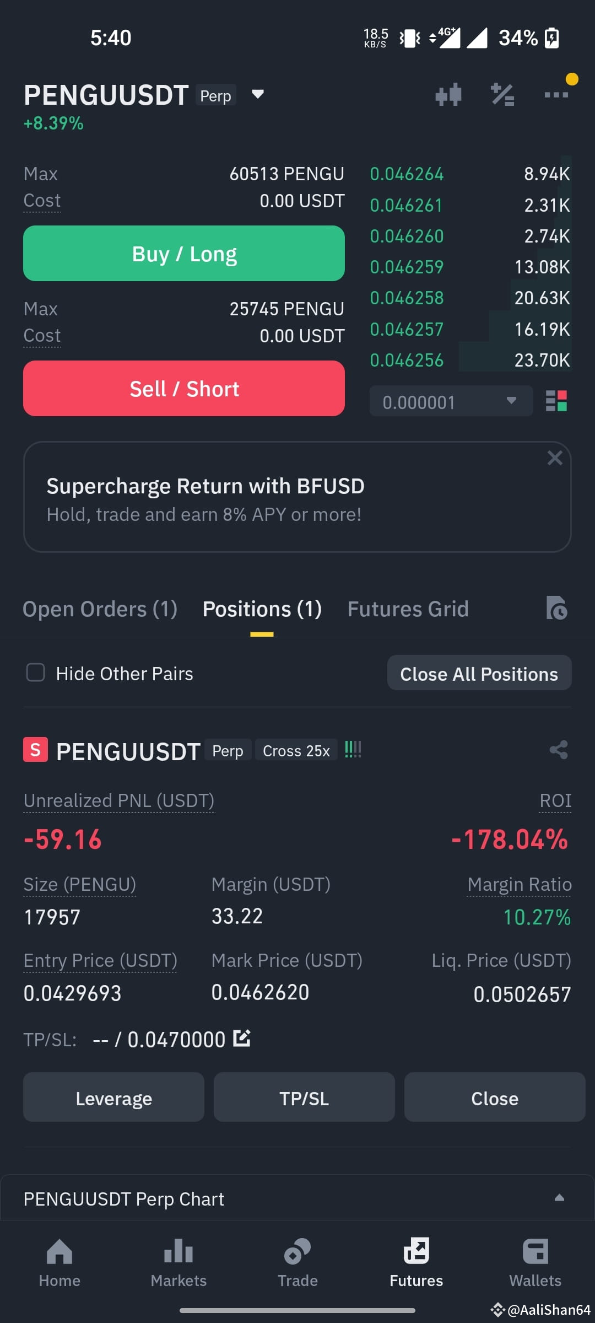Open the three-dot more options menu

(x=556, y=95)
